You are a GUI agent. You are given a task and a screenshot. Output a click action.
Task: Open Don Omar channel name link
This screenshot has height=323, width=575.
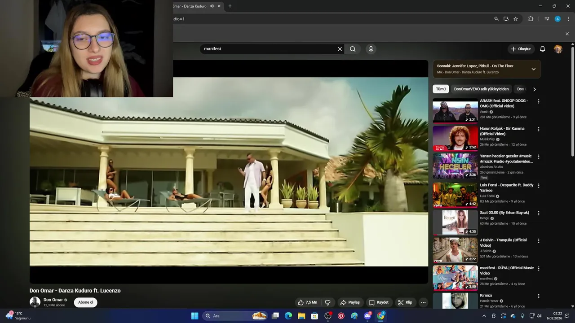tap(53, 300)
